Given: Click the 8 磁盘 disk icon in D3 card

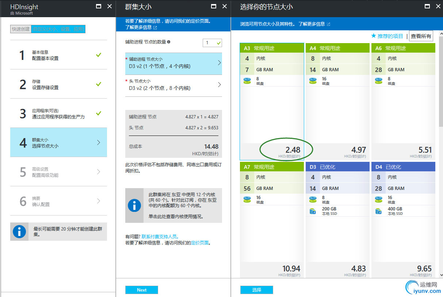Looking at the screenshot, I should [x=313, y=199].
